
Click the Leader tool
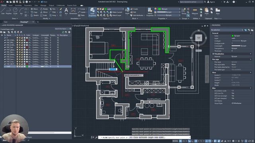pyautogui.click(x=82, y=12)
